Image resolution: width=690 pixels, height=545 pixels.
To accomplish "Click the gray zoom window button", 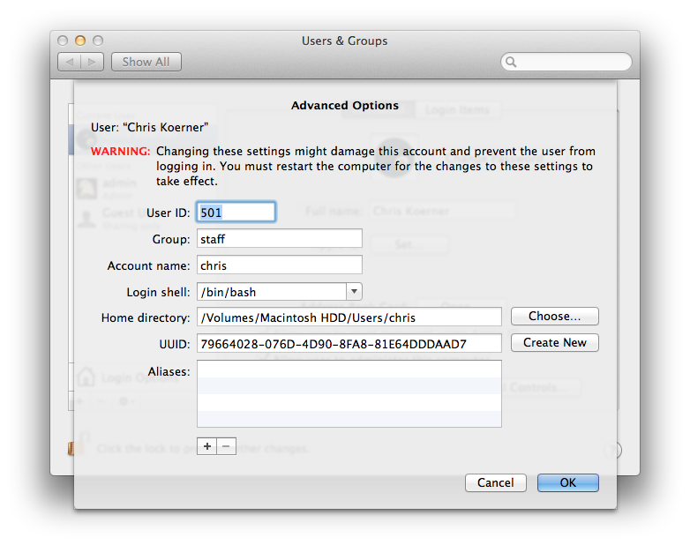I will tap(98, 41).
